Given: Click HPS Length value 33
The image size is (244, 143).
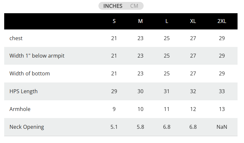Looking at the screenshot, I should pos(222,91).
